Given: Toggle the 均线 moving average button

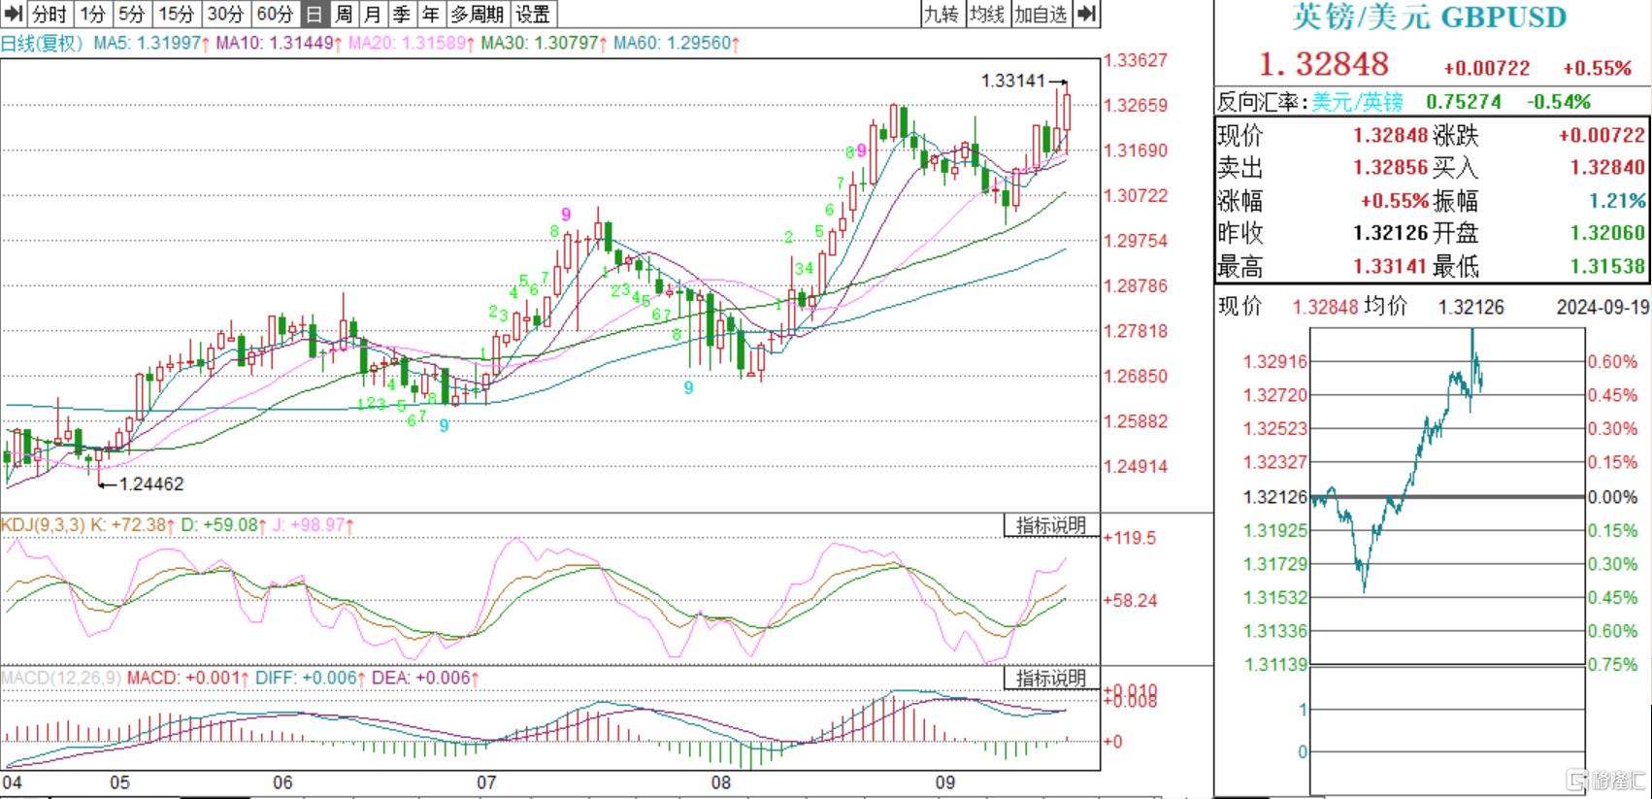Looking at the screenshot, I should [987, 14].
